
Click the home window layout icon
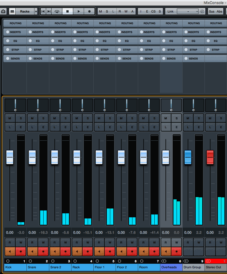pyautogui.click(x=3, y=11)
